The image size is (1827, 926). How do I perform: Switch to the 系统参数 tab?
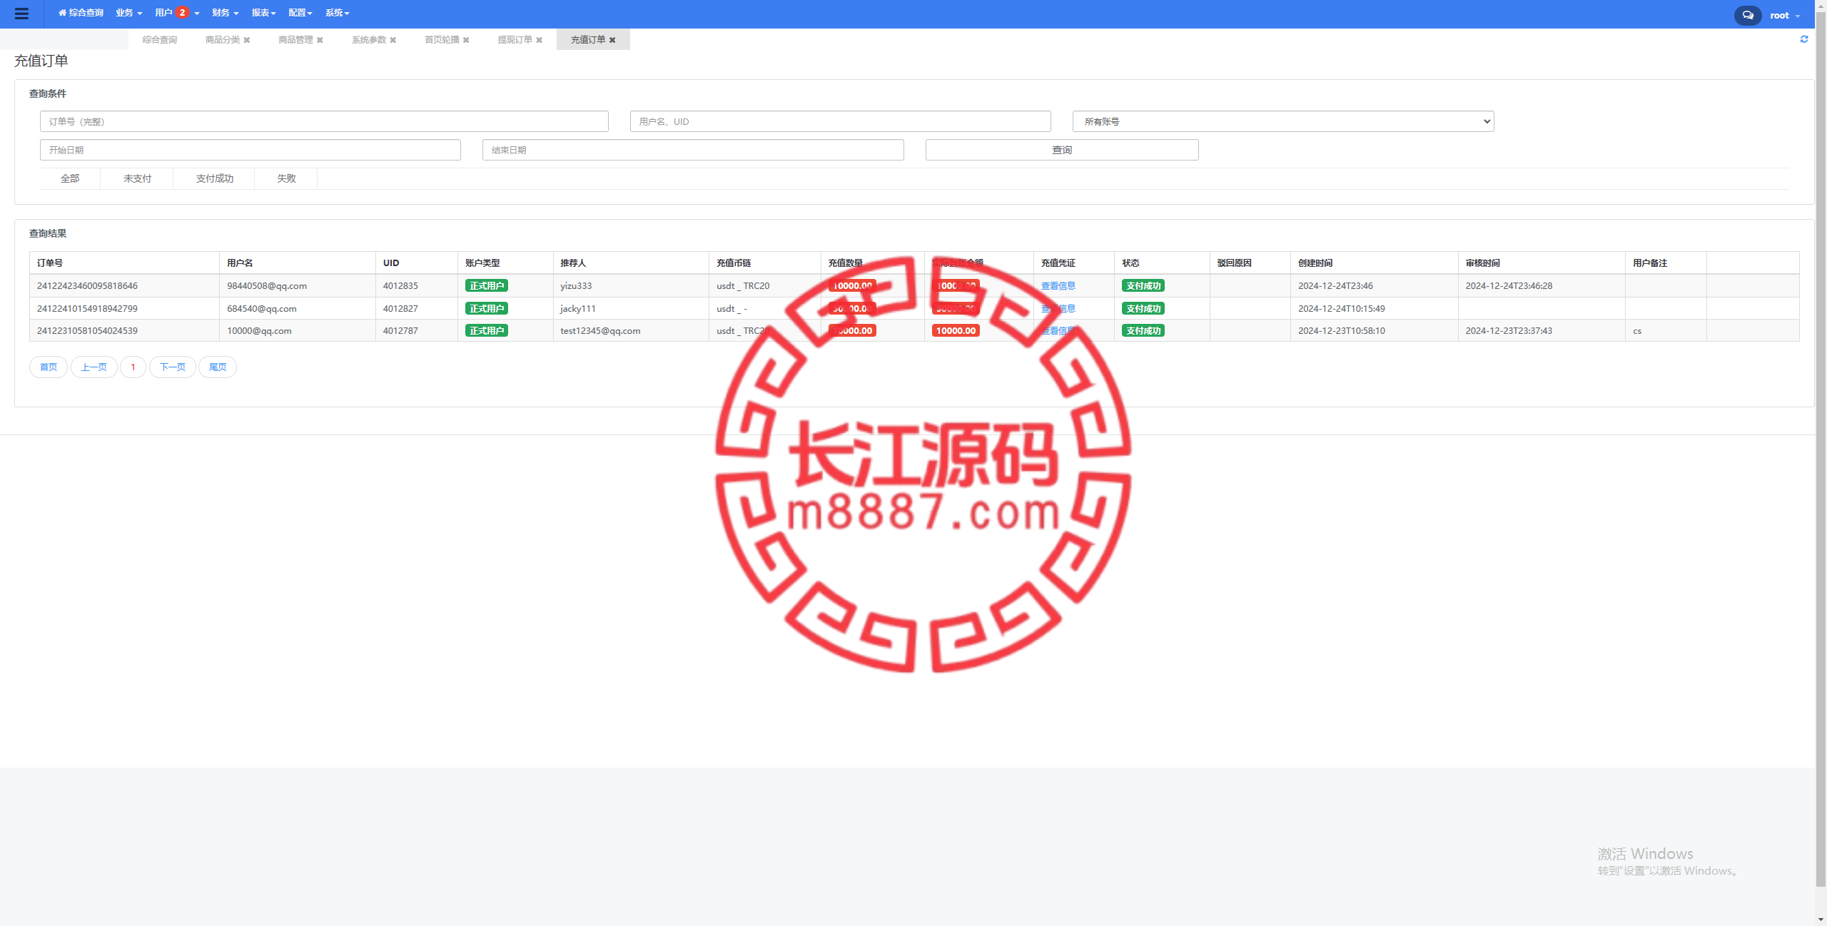(369, 40)
